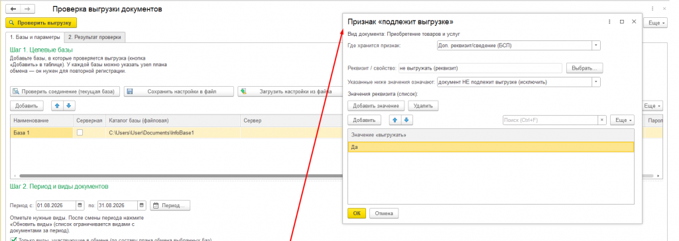Viewport: 679px width, 241px height.
Task: Click the Каталог базы (файловая) column header
Action: coord(173,120)
